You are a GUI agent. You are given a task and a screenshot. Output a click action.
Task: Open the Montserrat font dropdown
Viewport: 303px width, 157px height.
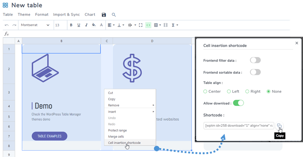35,25
